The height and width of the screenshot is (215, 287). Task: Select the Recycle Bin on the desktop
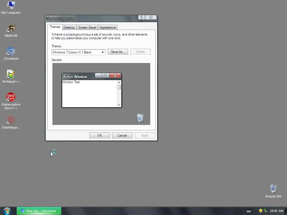point(273,191)
